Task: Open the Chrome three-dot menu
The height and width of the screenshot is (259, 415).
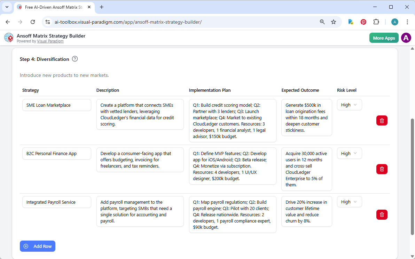Action: (407, 22)
